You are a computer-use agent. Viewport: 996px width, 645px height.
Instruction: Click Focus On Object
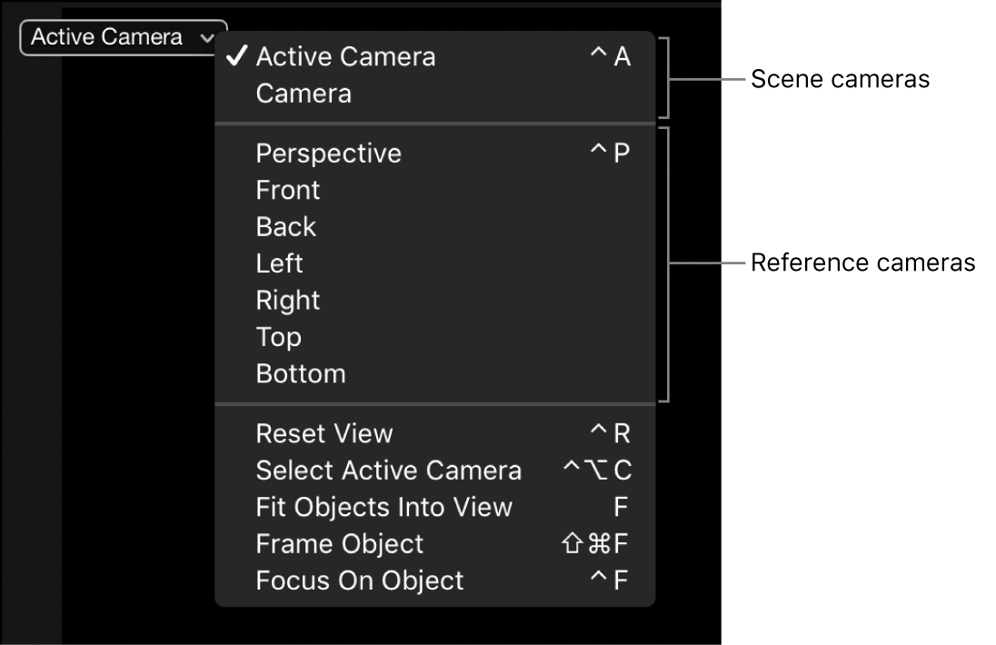[360, 580]
